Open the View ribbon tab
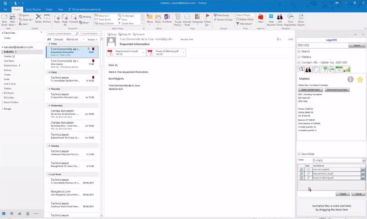 tap(60, 10)
